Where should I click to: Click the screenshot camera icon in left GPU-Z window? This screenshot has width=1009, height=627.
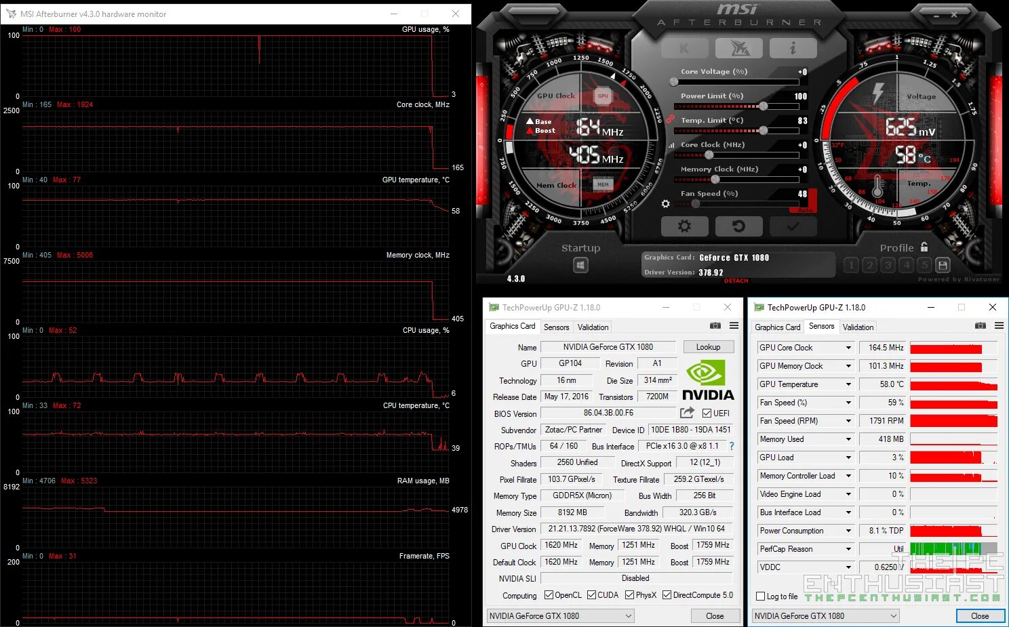[x=715, y=326]
